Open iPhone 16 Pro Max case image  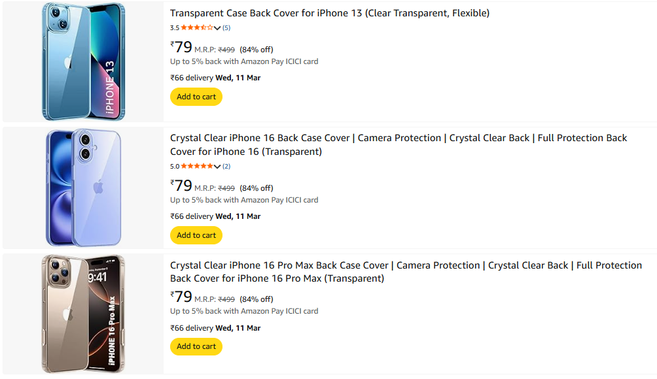[x=83, y=314]
